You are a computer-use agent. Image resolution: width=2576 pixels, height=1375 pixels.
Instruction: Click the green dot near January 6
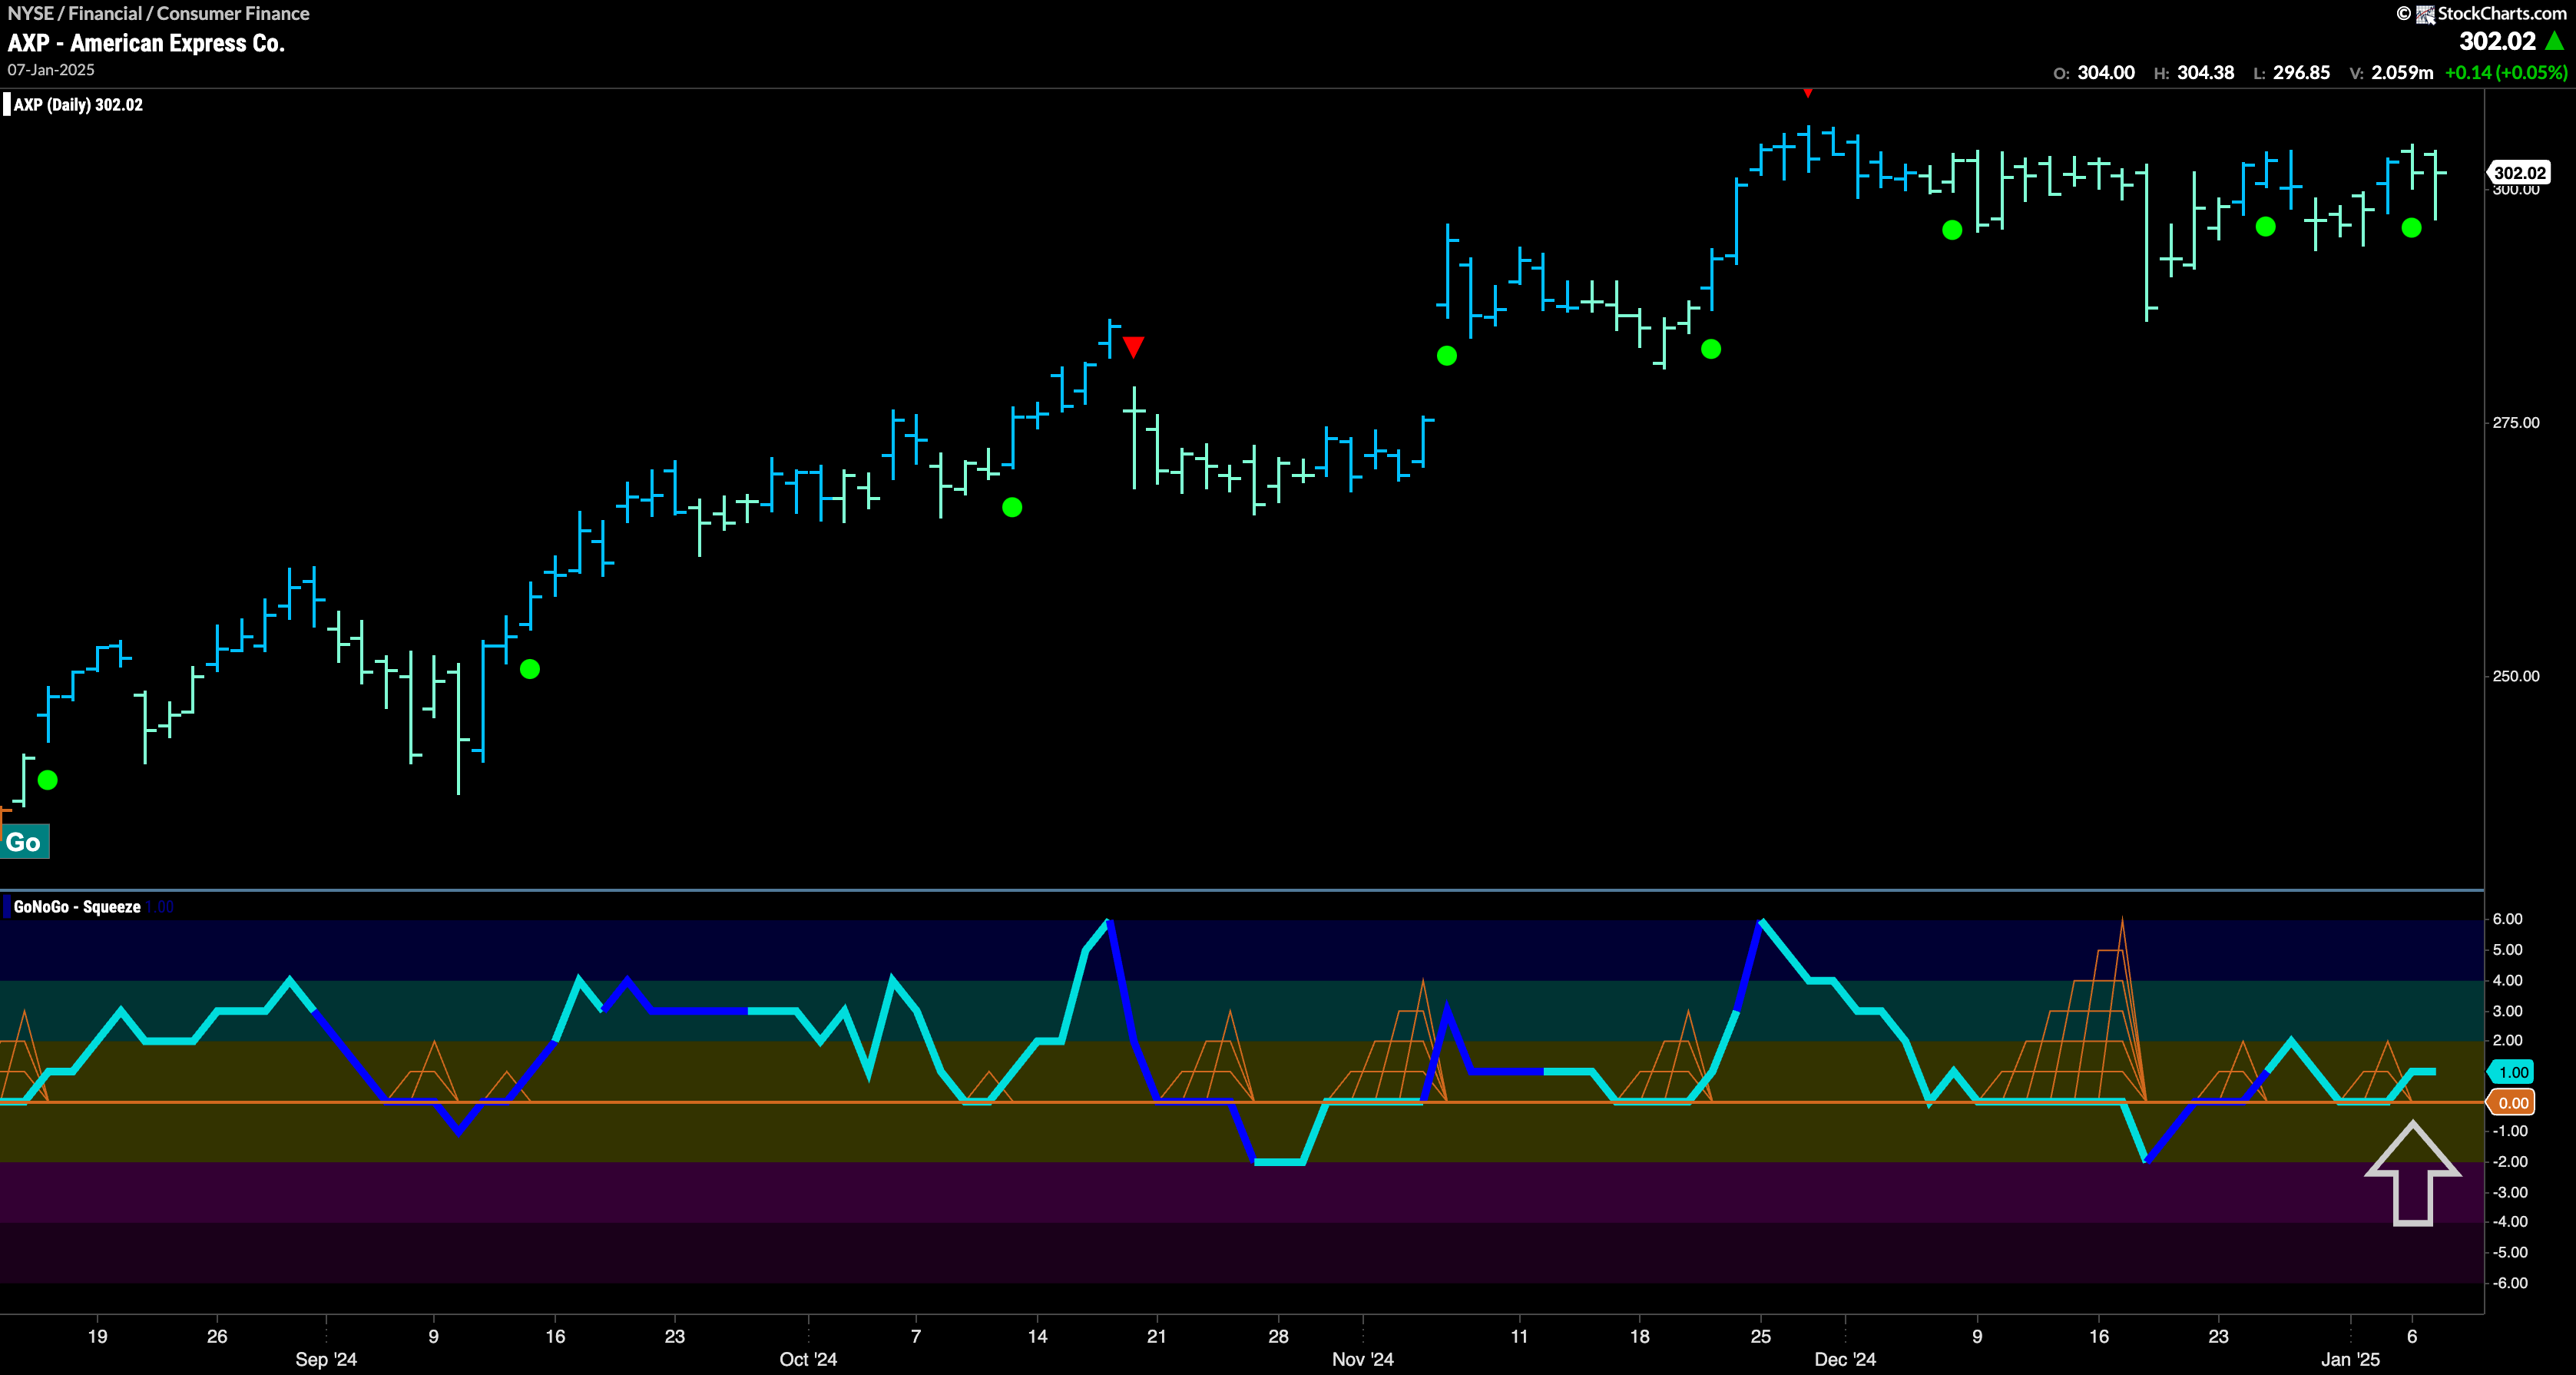tap(2412, 228)
